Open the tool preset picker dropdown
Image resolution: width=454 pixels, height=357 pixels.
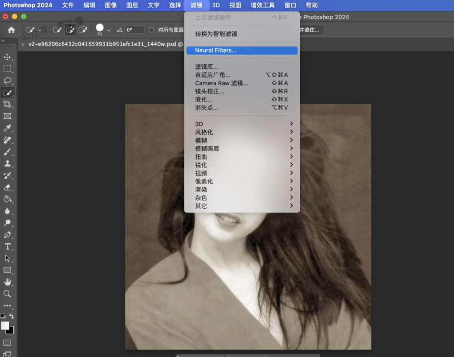39,30
